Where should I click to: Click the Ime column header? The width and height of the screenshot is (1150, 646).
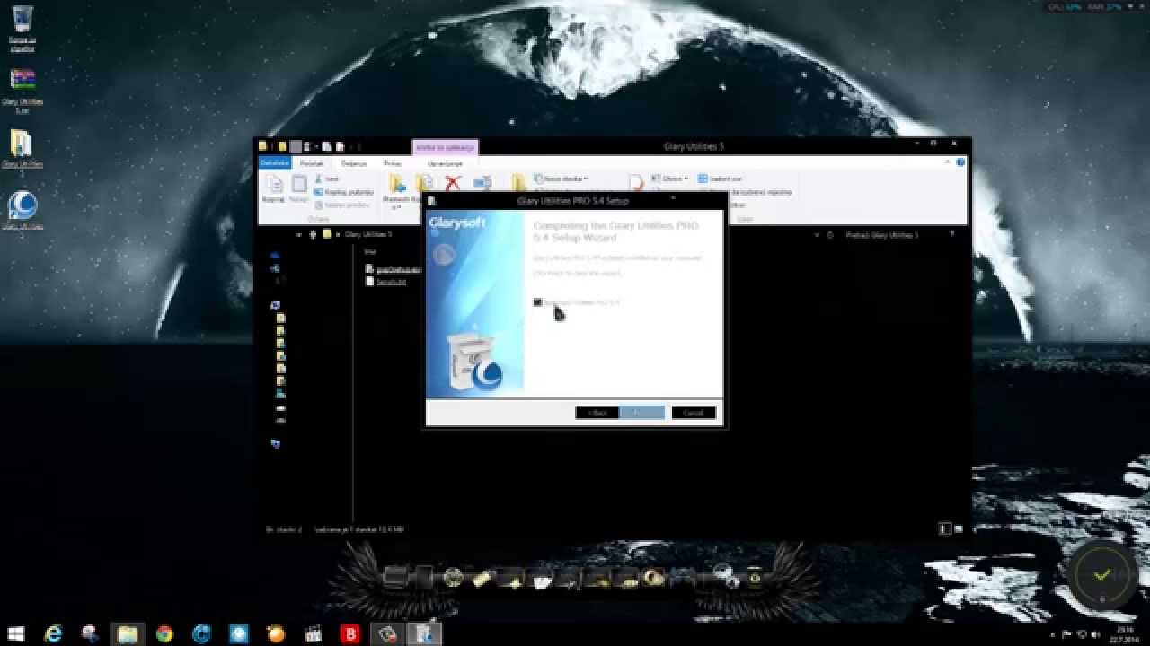click(368, 252)
